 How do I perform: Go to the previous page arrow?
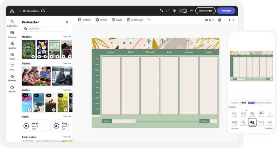[x=226, y=20]
